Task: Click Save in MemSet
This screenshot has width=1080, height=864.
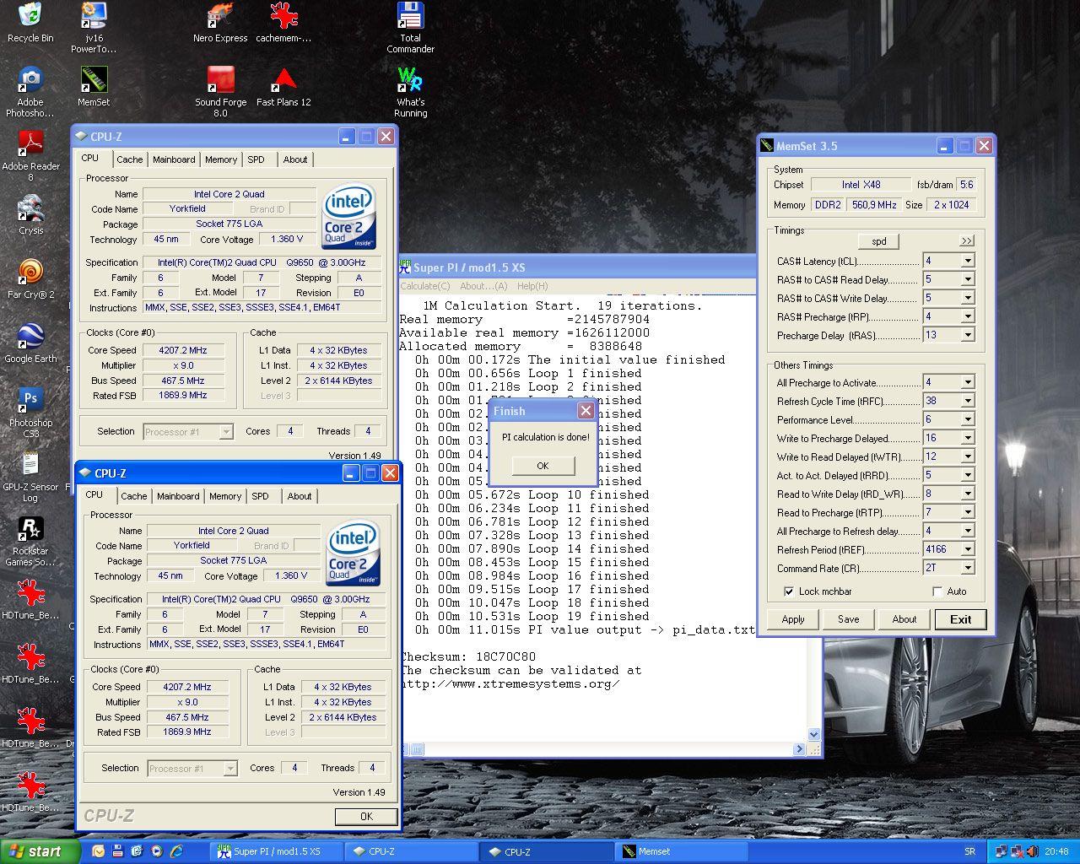Action: tap(849, 619)
